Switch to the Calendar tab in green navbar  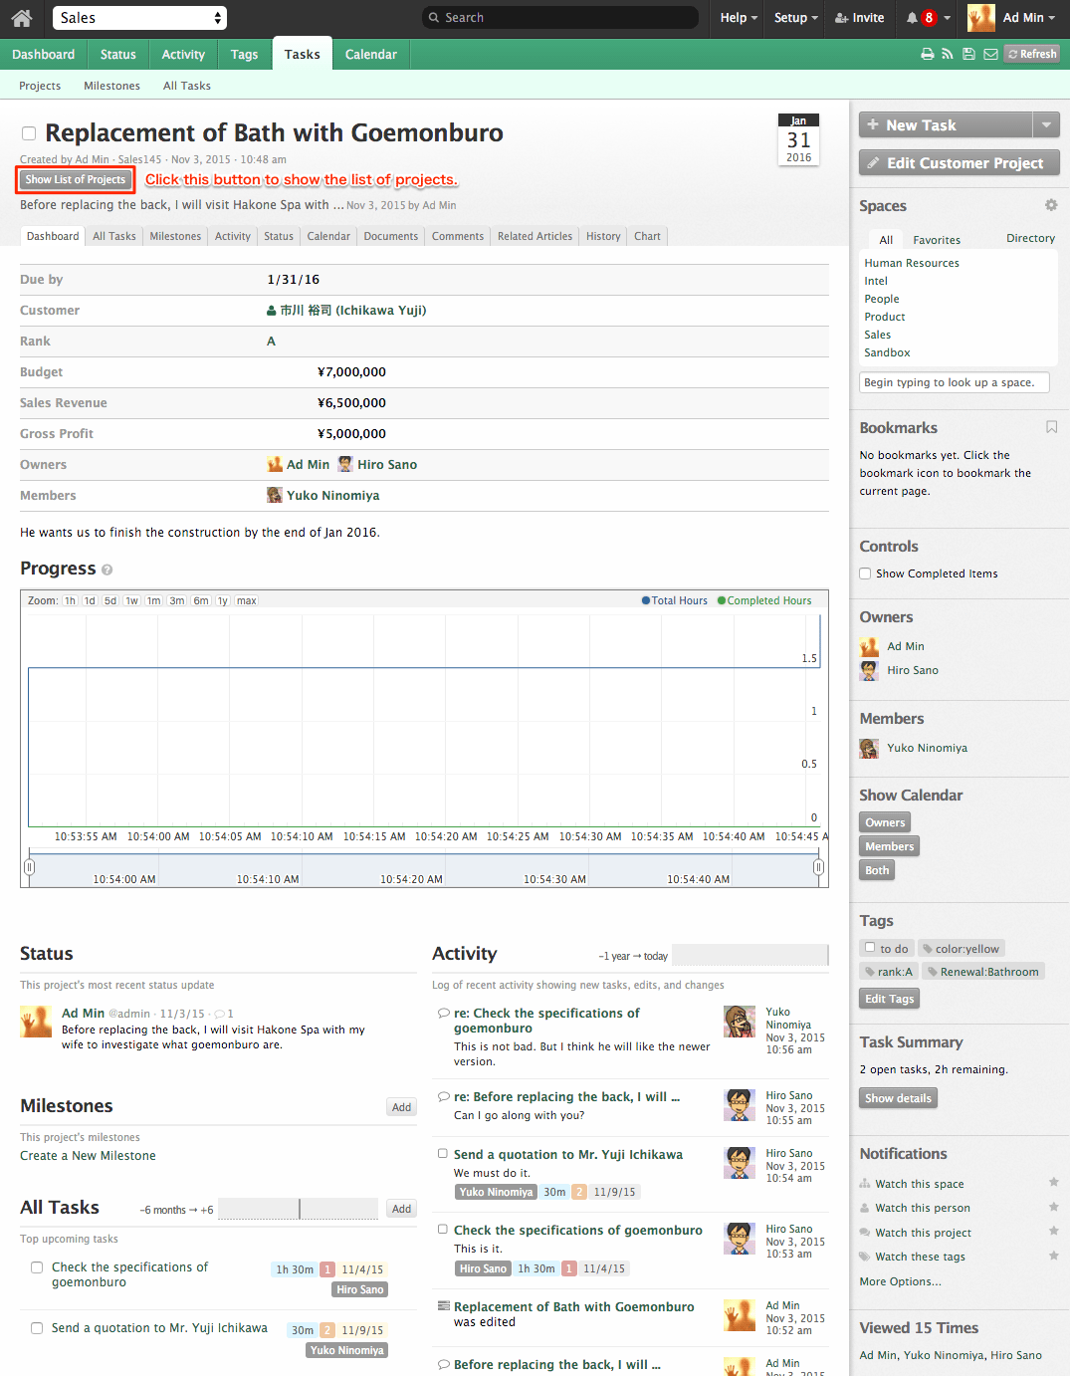(x=371, y=55)
